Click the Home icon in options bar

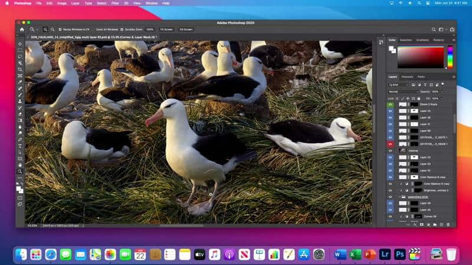(x=22, y=29)
